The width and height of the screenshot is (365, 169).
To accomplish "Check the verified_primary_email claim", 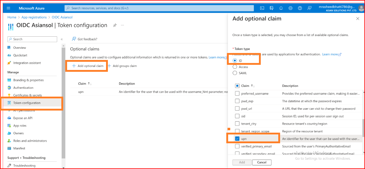I will point(237,146).
